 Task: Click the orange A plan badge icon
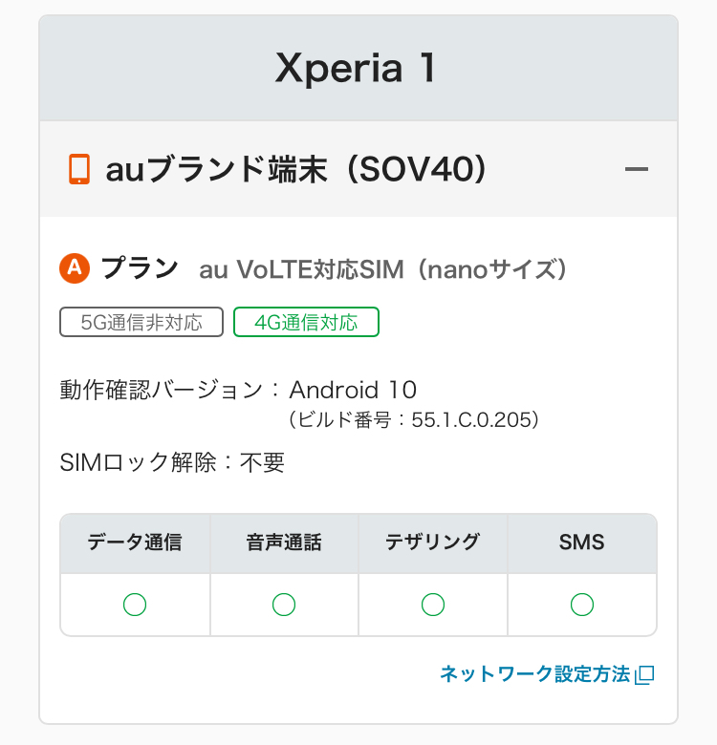(74, 269)
